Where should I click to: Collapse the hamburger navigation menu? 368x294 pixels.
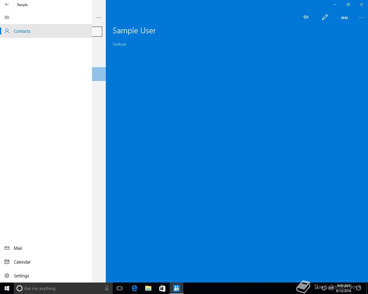[x=7, y=17]
